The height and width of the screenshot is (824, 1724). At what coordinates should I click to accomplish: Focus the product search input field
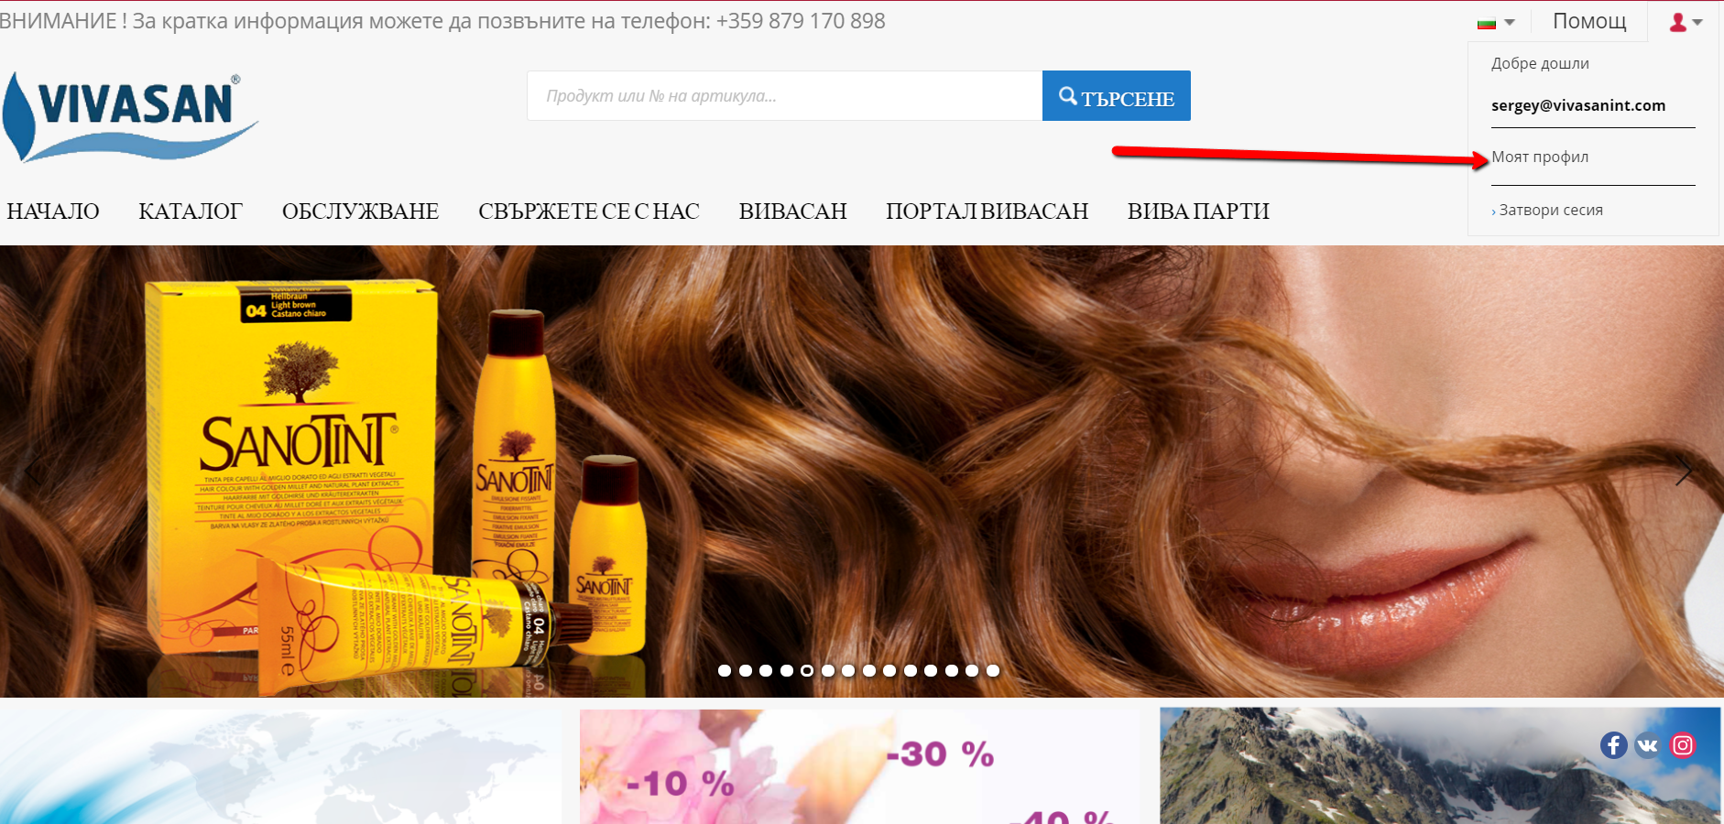click(784, 95)
